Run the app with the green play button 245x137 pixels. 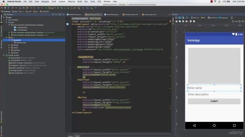(x=58, y=8)
